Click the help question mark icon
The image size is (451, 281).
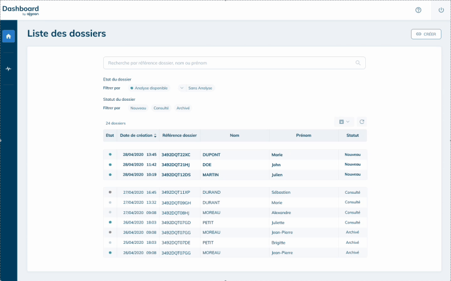[418, 10]
